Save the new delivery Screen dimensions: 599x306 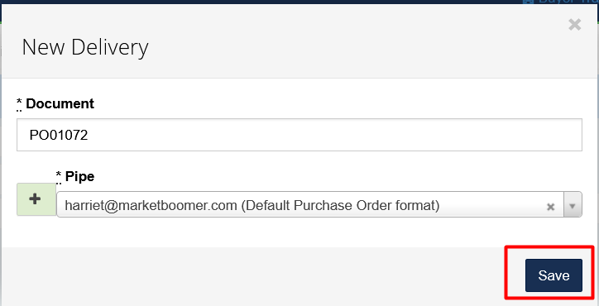[x=553, y=275]
